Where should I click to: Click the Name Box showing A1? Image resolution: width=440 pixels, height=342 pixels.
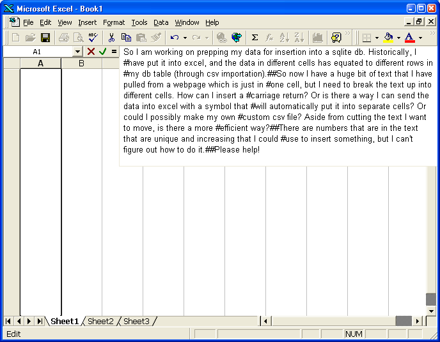click(37, 52)
